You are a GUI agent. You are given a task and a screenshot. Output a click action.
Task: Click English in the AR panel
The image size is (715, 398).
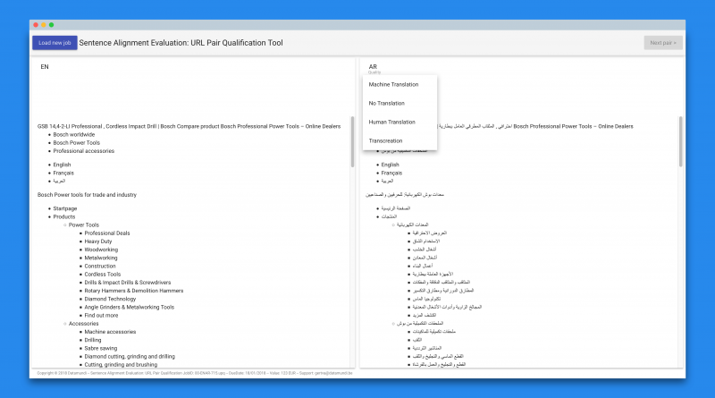[x=390, y=165]
